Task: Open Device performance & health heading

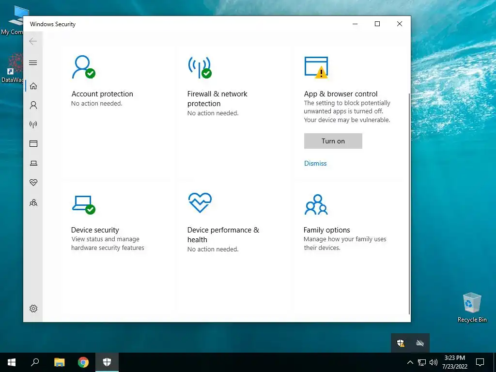Action: coord(223,235)
